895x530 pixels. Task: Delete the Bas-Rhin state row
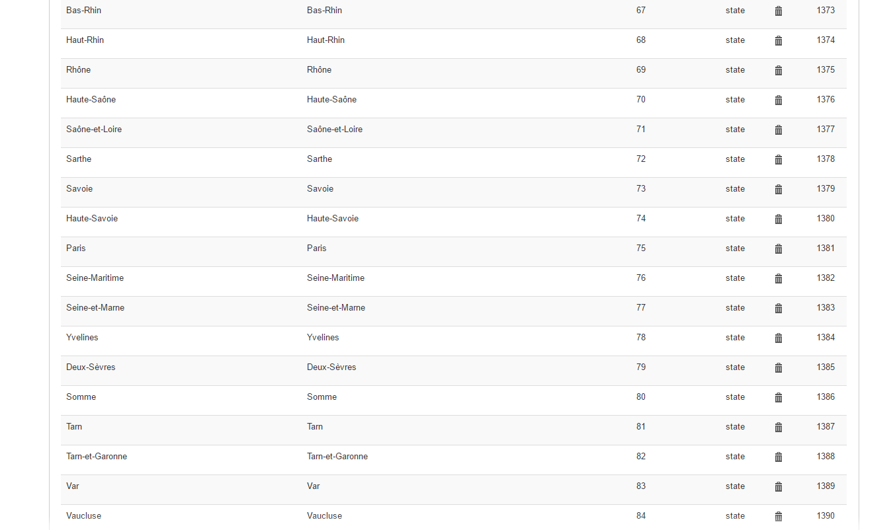[x=779, y=11]
